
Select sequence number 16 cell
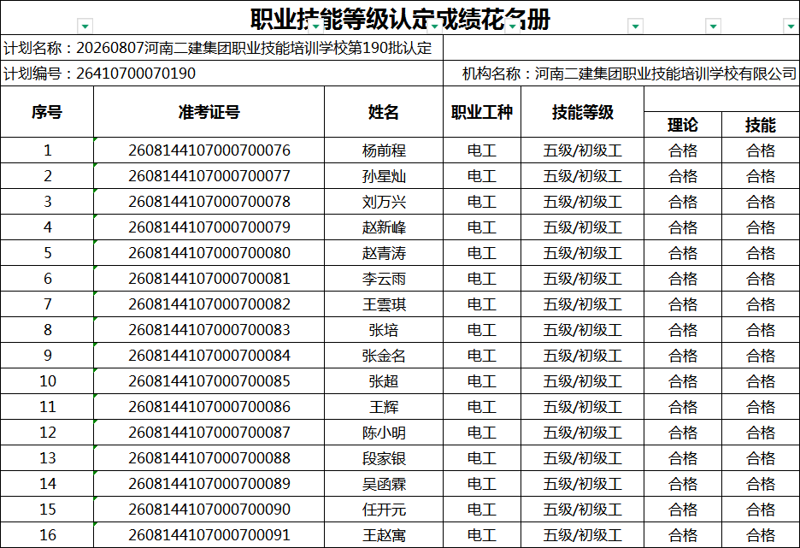[47, 534]
